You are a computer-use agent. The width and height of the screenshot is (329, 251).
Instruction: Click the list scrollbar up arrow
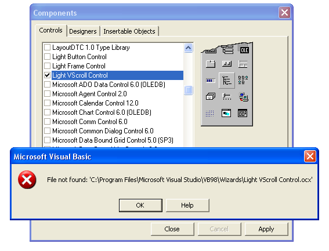point(188,48)
